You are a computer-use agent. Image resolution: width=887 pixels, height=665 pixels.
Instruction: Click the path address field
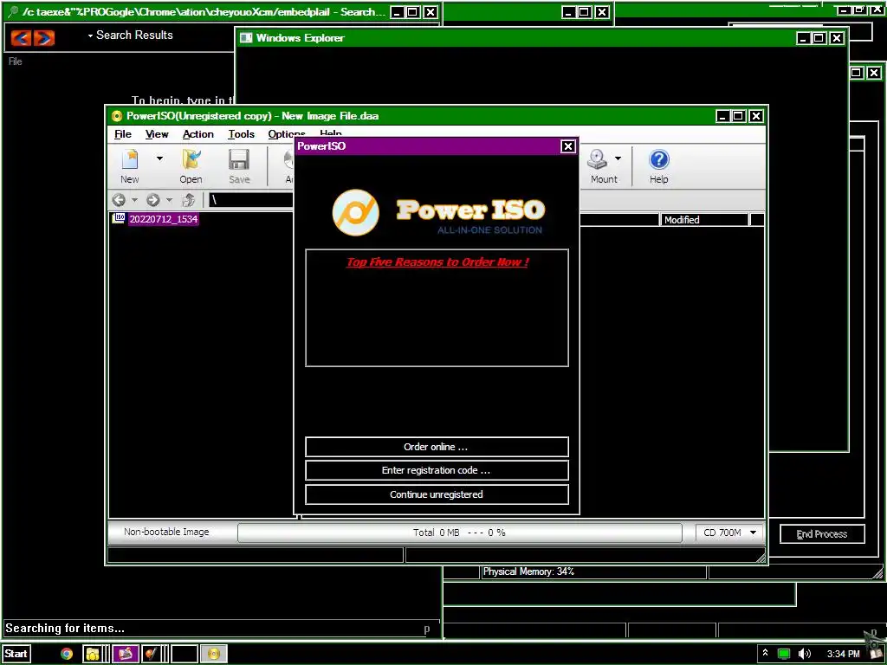pyautogui.click(x=252, y=200)
